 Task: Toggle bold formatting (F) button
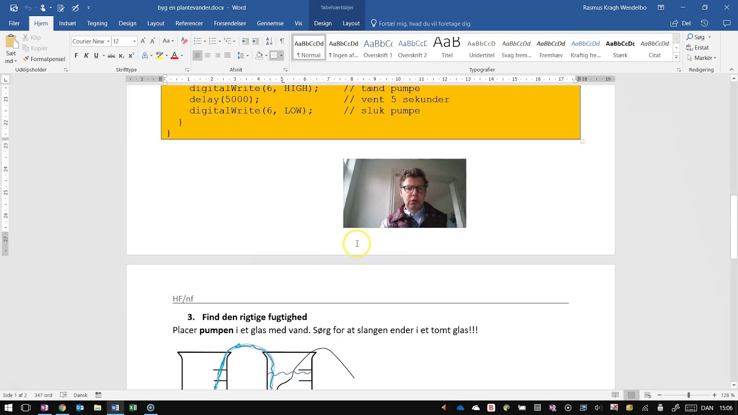76,55
